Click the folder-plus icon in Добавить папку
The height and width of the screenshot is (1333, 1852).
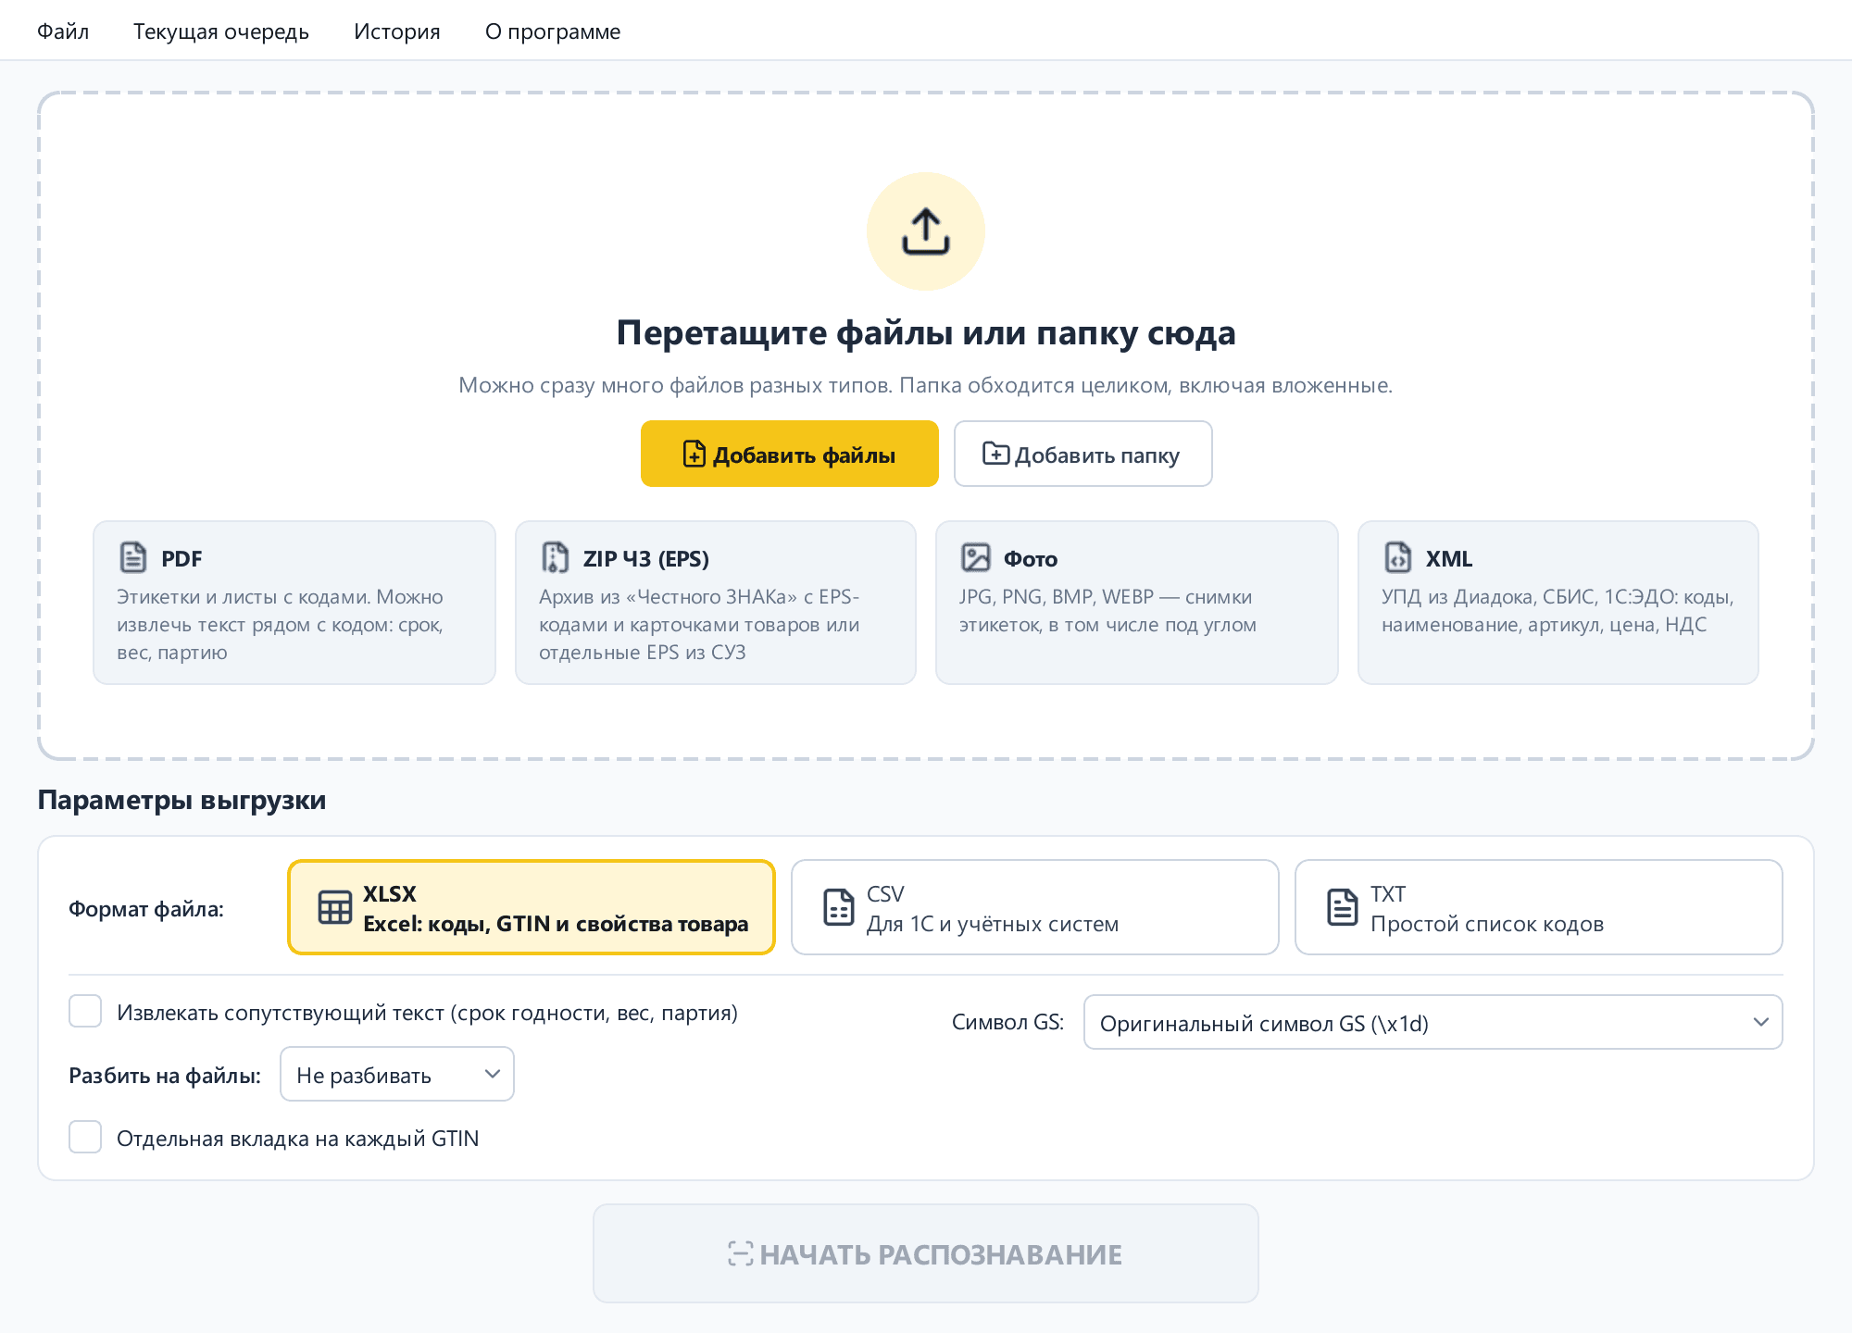coord(995,454)
